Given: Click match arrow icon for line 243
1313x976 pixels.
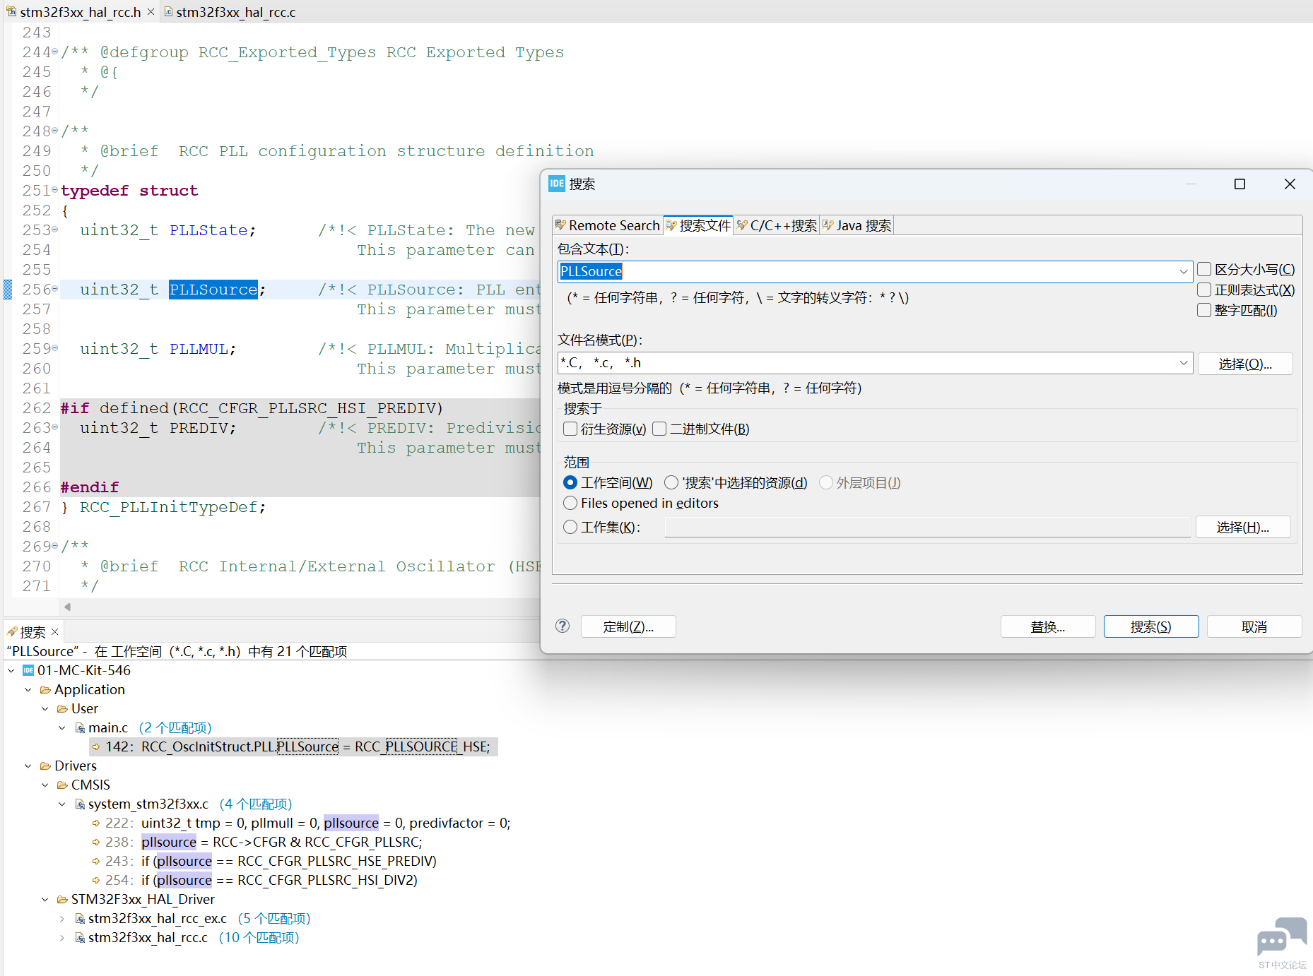Looking at the screenshot, I should point(96,861).
